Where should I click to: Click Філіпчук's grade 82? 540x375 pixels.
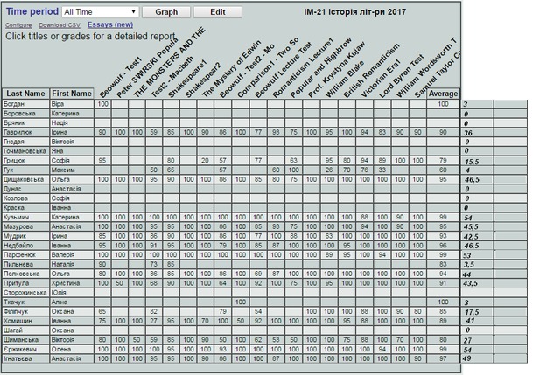click(x=153, y=311)
